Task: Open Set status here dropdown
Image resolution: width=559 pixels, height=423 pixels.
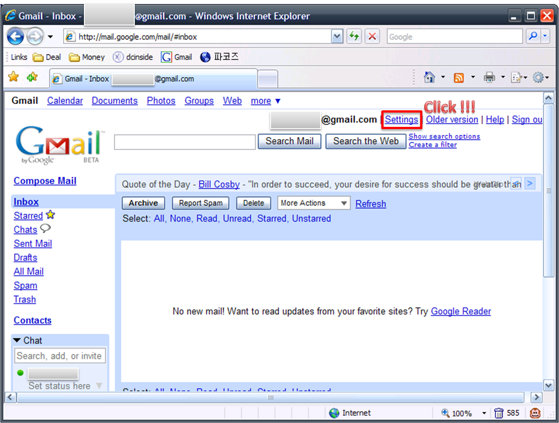Action: [65, 386]
